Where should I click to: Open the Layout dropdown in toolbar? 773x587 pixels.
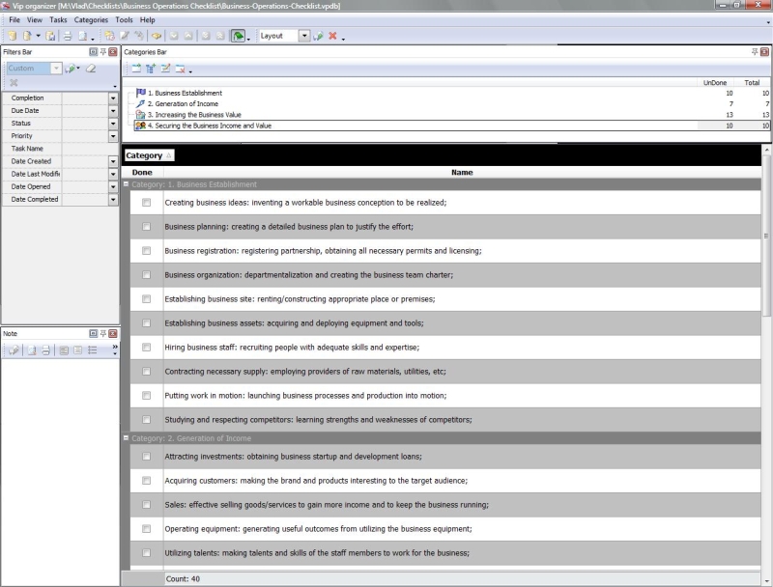tap(304, 36)
